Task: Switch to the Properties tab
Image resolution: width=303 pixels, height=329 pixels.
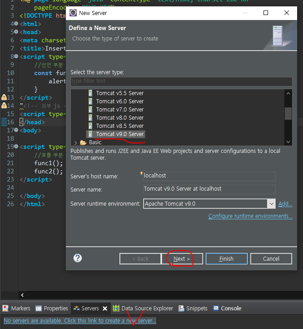Action: (x=52, y=308)
